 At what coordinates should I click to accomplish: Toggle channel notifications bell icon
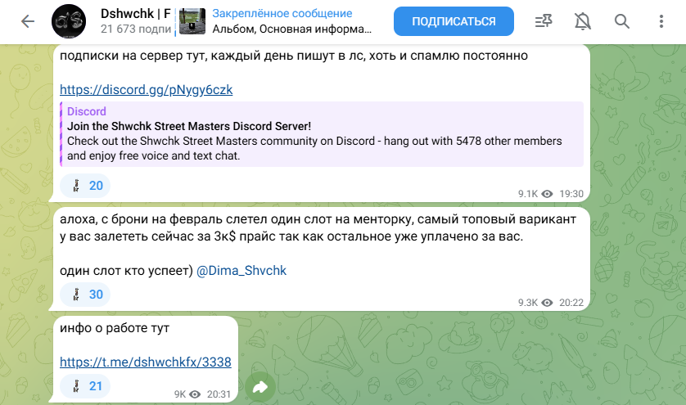tap(582, 21)
